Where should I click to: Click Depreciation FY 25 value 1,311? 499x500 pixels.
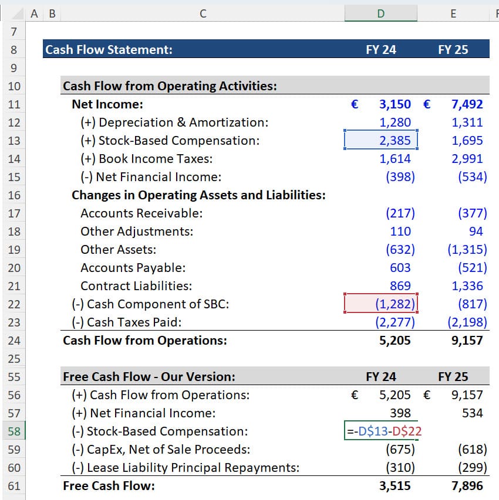[x=467, y=123]
